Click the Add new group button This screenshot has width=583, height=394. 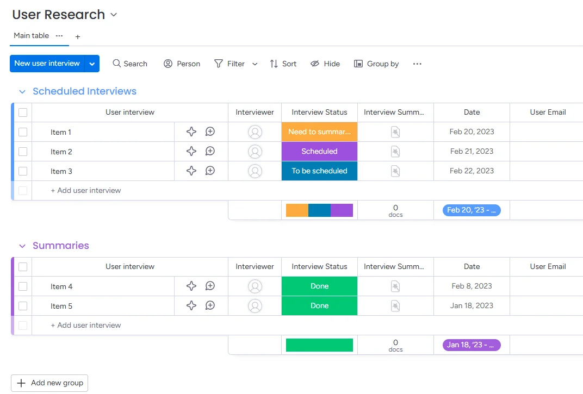49,383
